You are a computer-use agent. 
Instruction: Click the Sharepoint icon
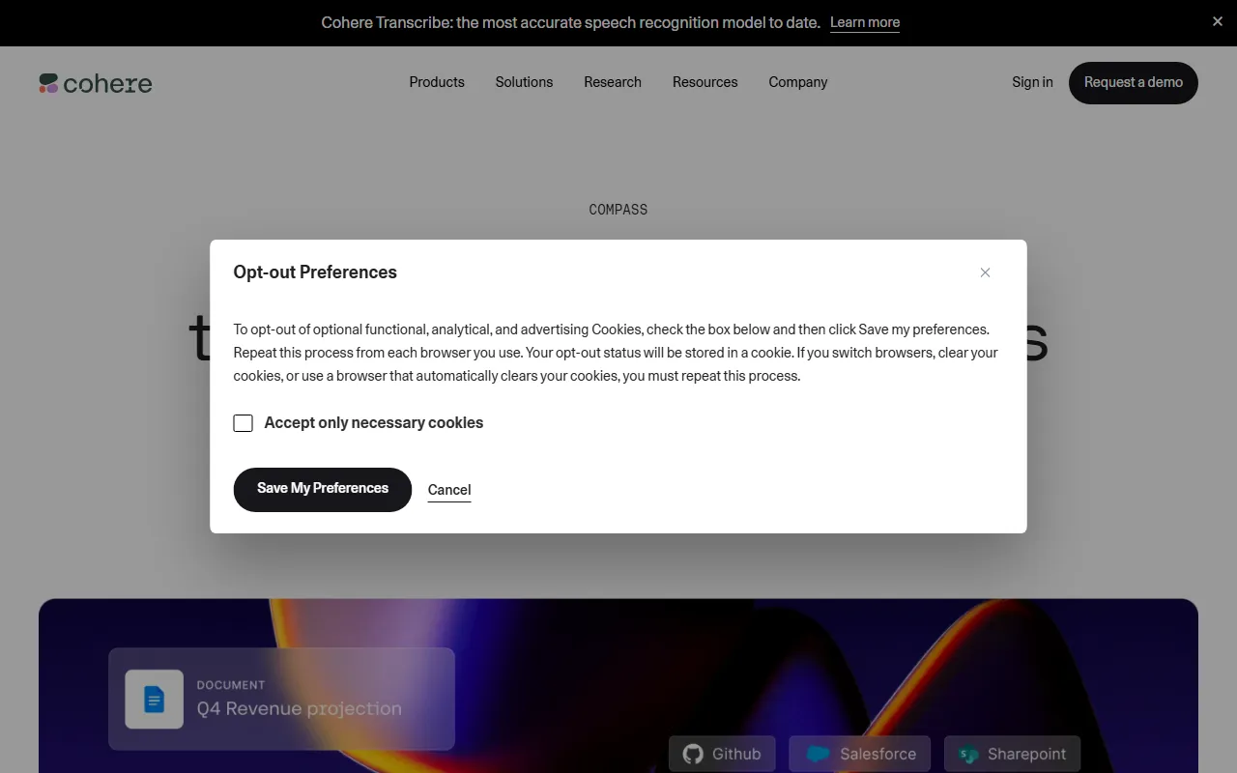pyautogui.click(x=967, y=754)
